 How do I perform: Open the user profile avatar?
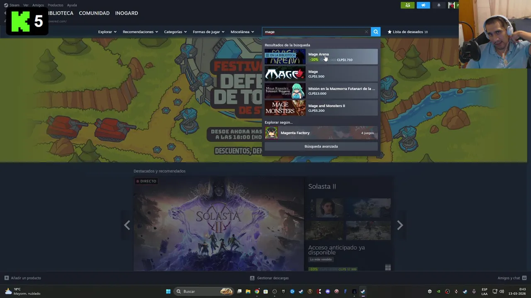[451, 5]
